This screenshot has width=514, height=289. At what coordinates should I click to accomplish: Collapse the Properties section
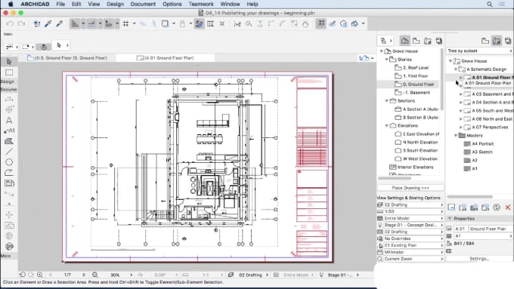click(x=450, y=219)
